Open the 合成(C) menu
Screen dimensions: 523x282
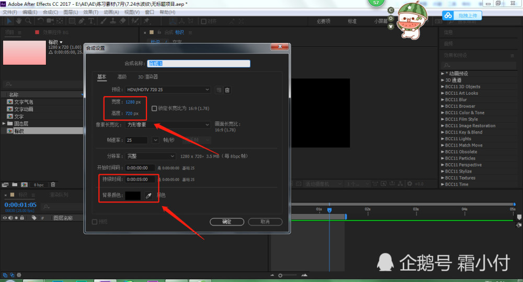(x=50, y=12)
